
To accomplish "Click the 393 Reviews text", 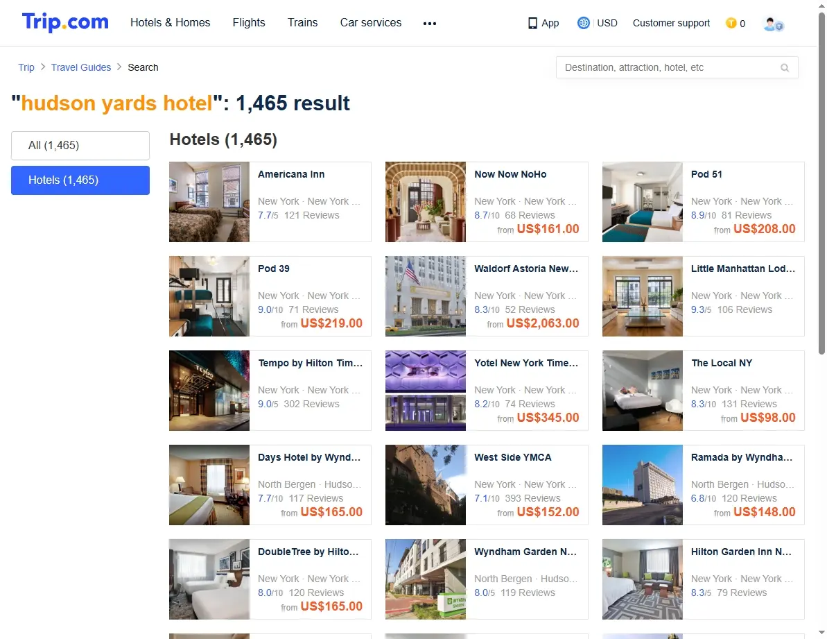I will [532, 498].
